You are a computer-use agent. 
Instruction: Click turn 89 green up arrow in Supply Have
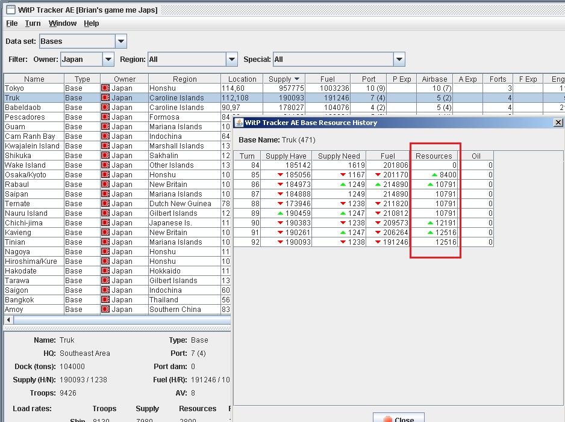pos(280,213)
